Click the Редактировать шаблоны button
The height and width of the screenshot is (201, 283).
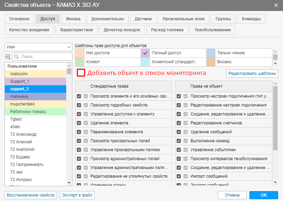[252, 73]
